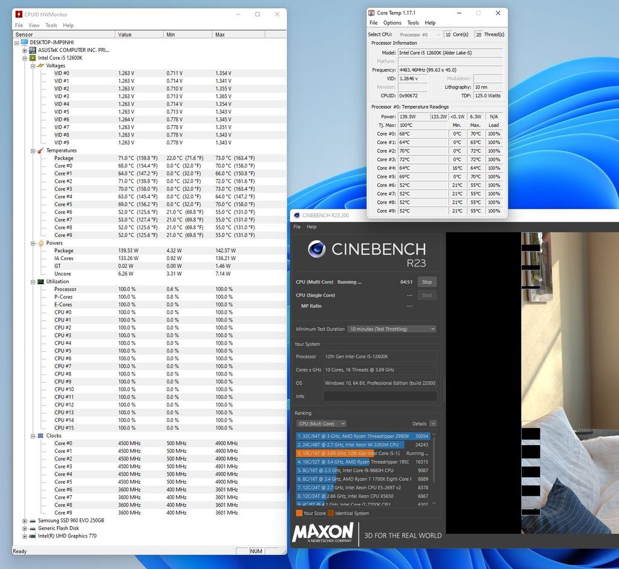The width and height of the screenshot is (619, 569).
Task: Click the Min column header
Action: coord(188,34)
